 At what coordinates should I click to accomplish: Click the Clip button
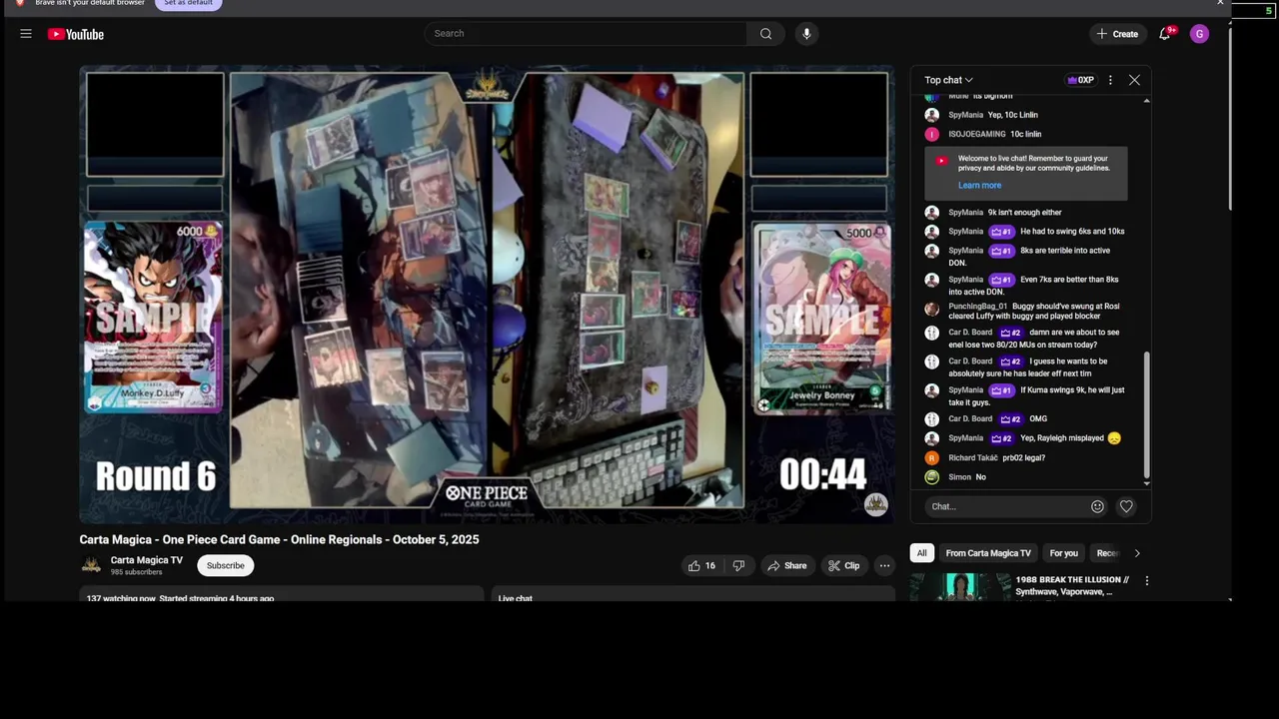843,565
